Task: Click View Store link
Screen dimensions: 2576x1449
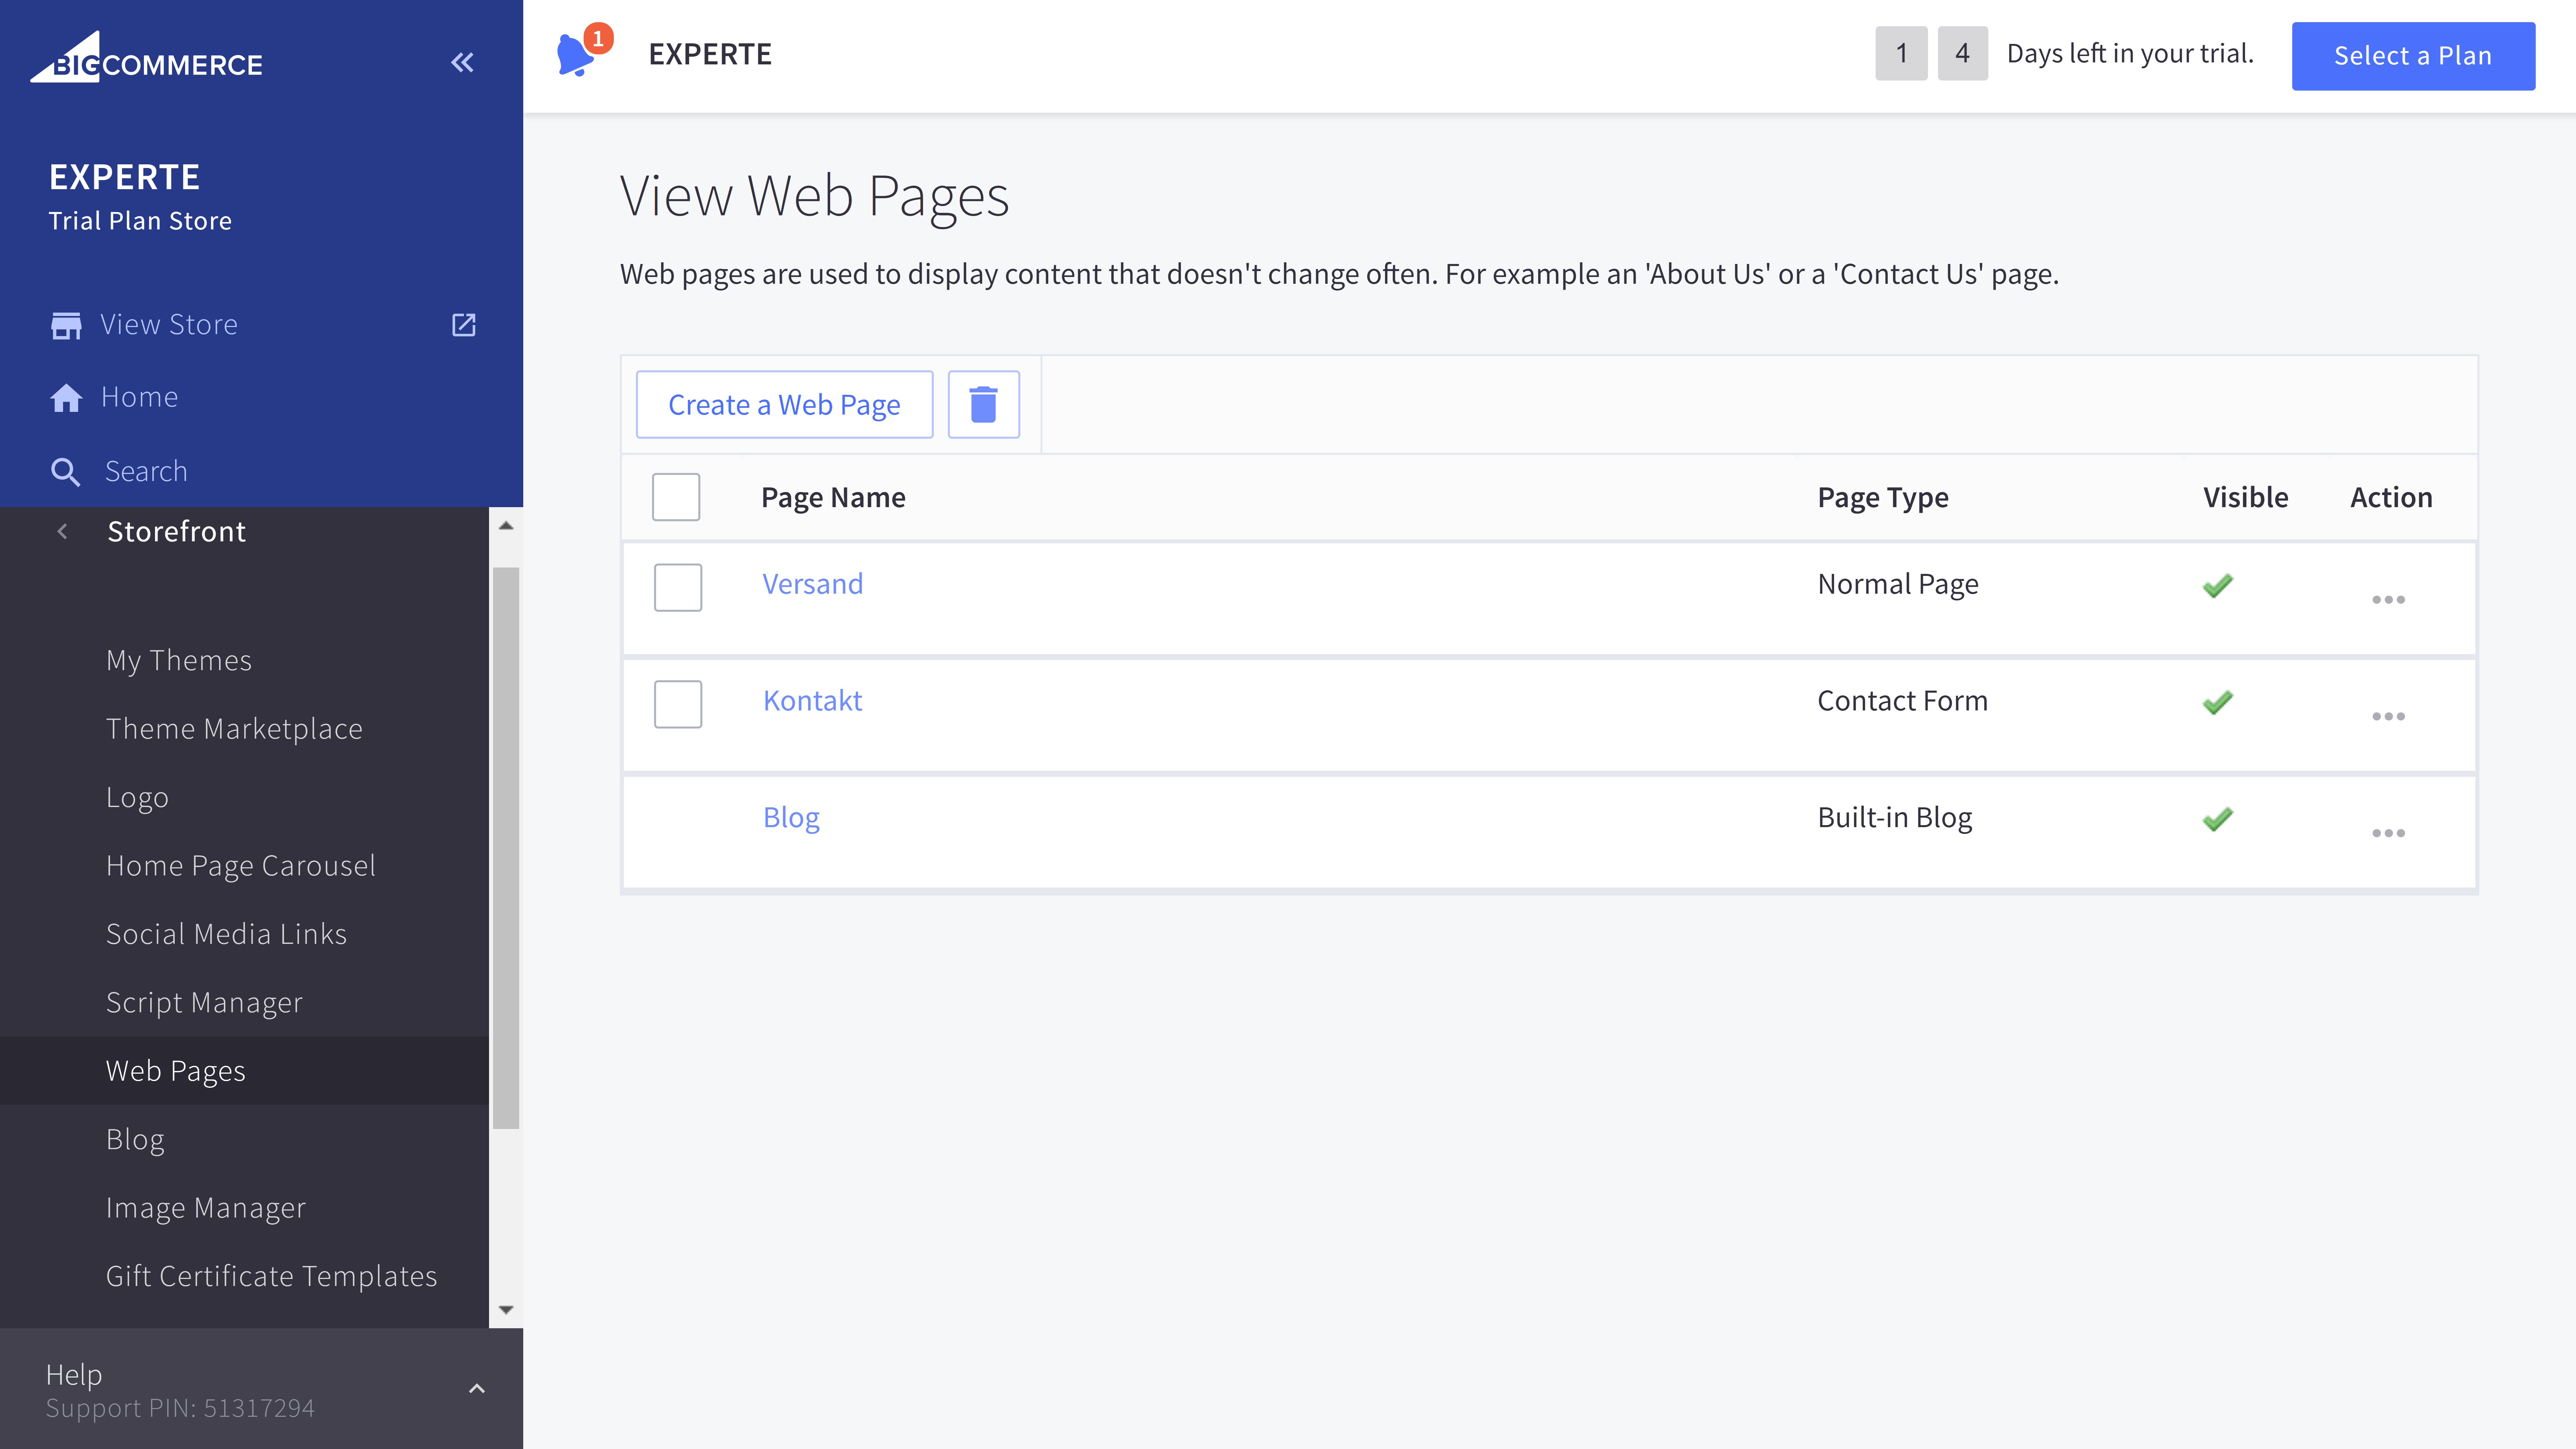Action: [x=169, y=325]
